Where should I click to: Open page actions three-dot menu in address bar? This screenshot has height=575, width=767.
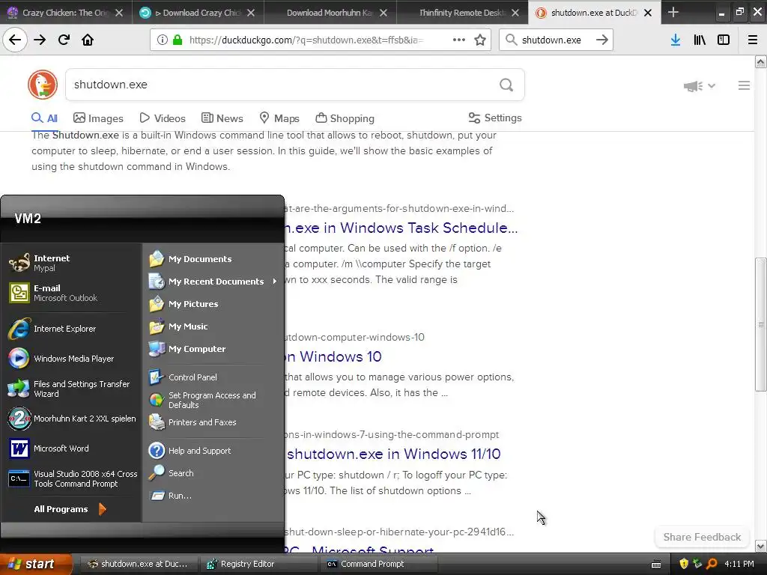point(459,40)
